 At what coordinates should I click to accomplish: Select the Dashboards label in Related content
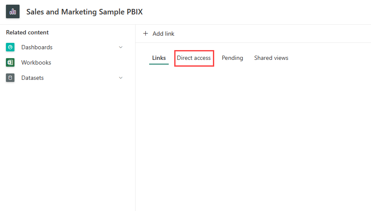37,47
